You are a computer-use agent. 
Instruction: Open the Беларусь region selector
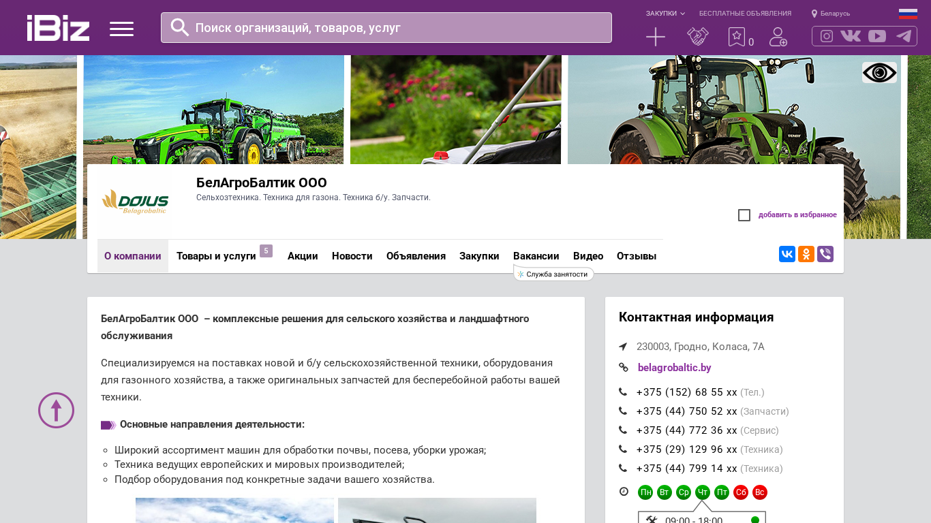coord(835,14)
